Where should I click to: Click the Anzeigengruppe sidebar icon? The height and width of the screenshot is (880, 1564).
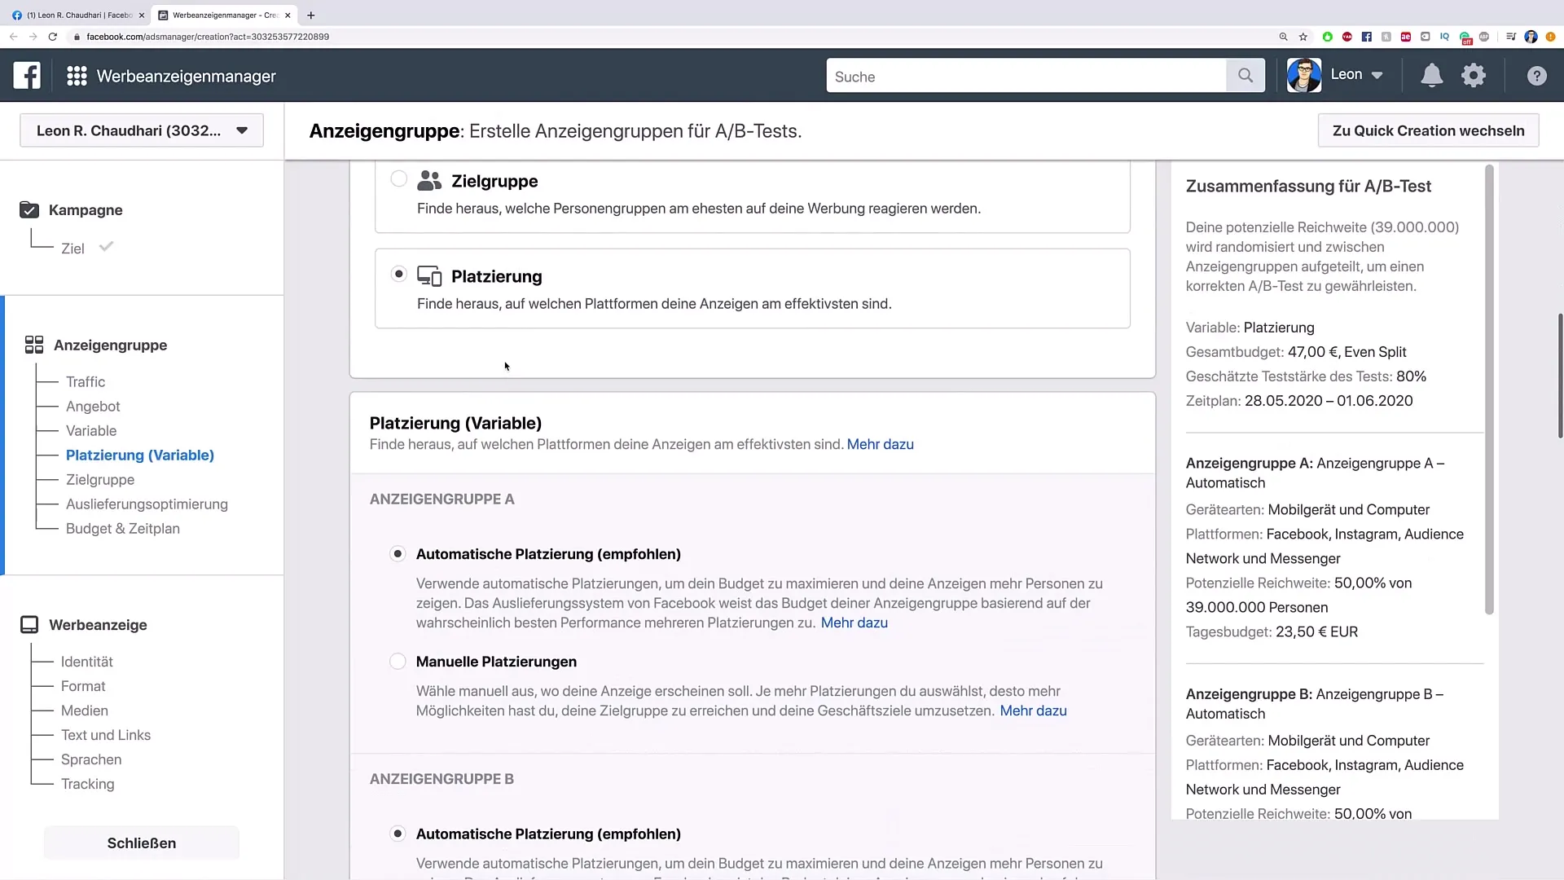pyautogui.click(x=34, y=344)
